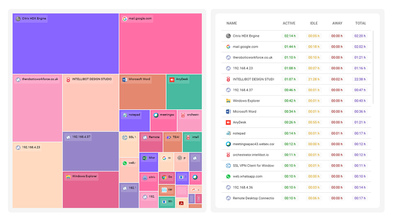Screen dimensions: 395x222
Task: Sort by the TOTAL column header
Action: tap(360, 23)
